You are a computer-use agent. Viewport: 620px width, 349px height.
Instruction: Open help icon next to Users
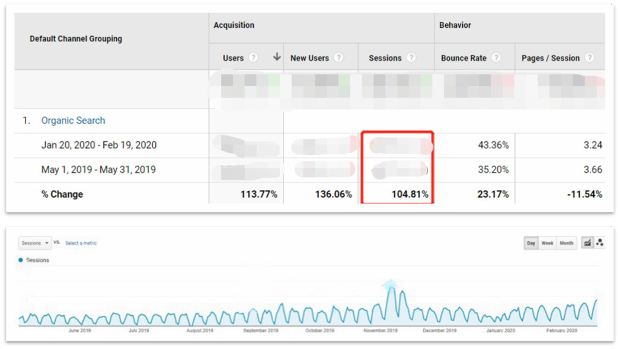254,57
